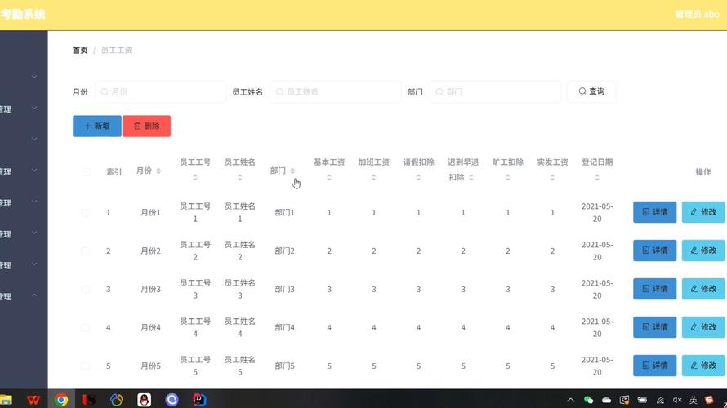The image size is (727, 408).
Task: Open the QQ penguin app on taskbar
Action: pos(145,400)
